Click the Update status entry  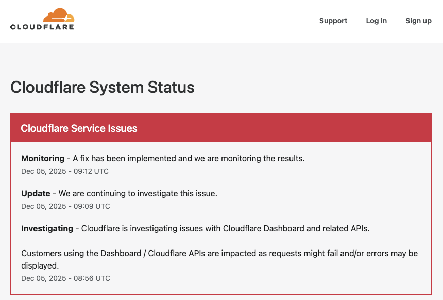[x=36, y=193]
